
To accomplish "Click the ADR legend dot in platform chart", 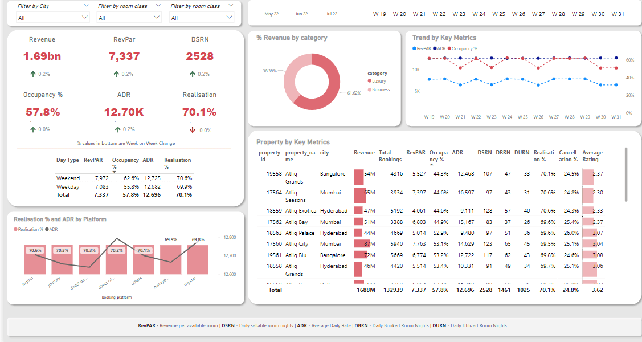I will click(x=47, y=229).
